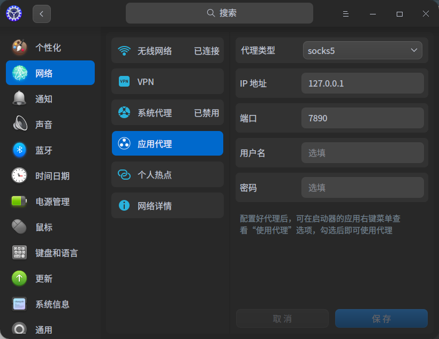Click the Sound speaker icon
Screen dimensions: 439x339
click(20, 124)
